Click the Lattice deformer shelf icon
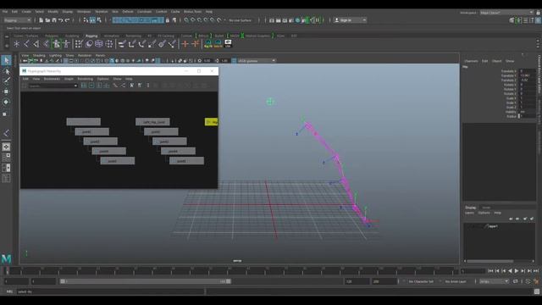Image resolution: width=542 pixels, height=305 pixels. 99,44
